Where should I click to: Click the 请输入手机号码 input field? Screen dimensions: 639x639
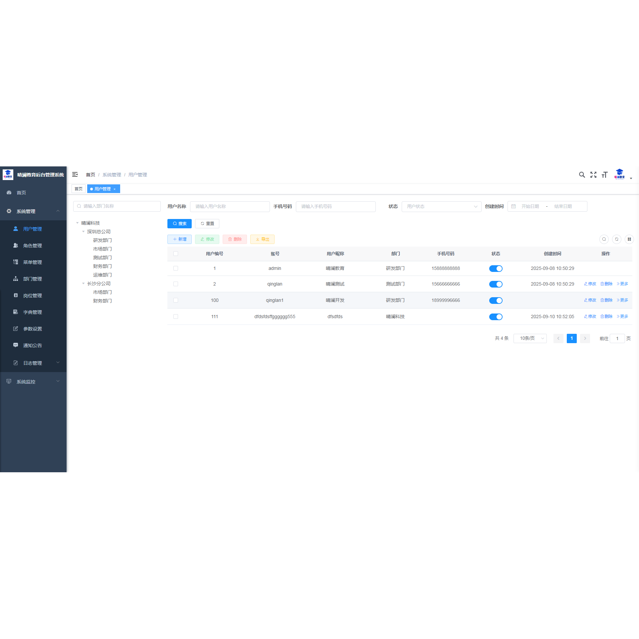click(335, 206)
